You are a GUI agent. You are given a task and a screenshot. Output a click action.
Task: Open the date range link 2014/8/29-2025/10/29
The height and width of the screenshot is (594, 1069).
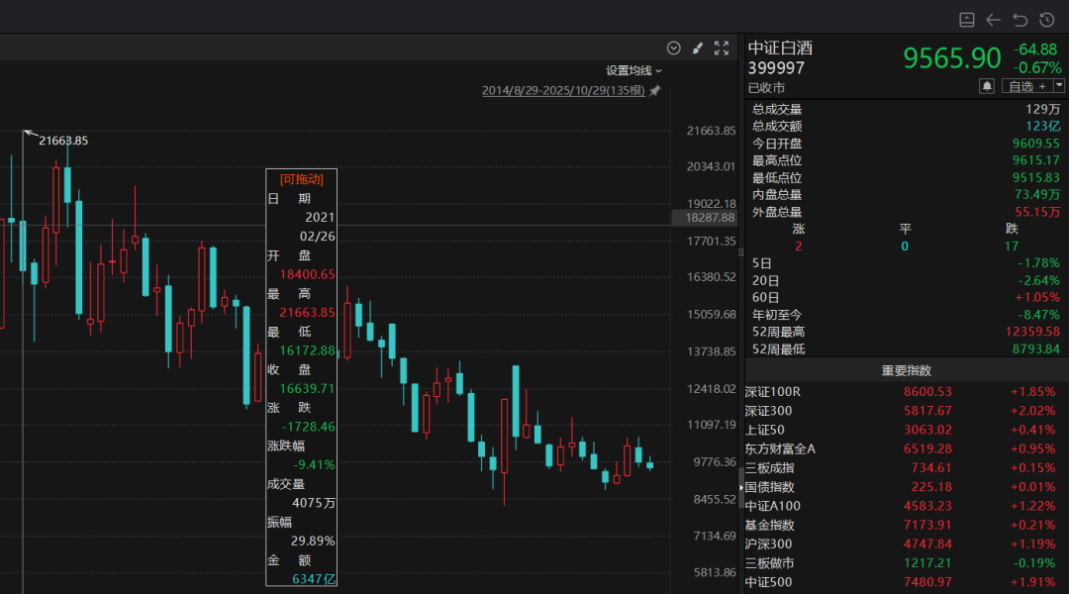click(x=563, y=91)
